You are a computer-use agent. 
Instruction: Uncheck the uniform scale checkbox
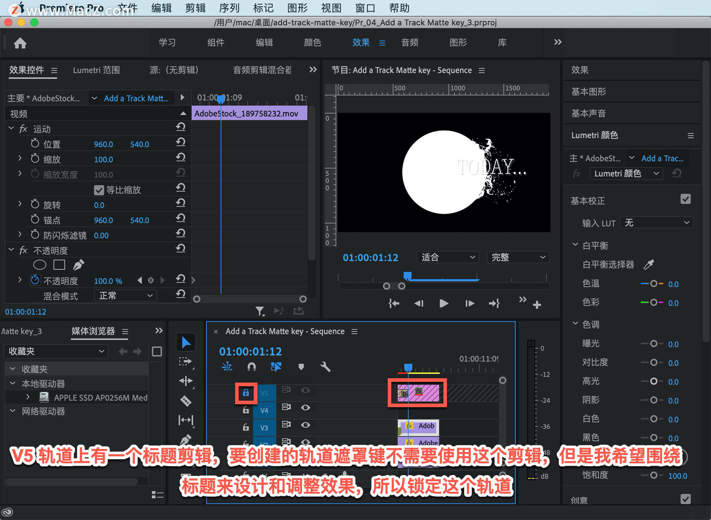pos(99,190)
